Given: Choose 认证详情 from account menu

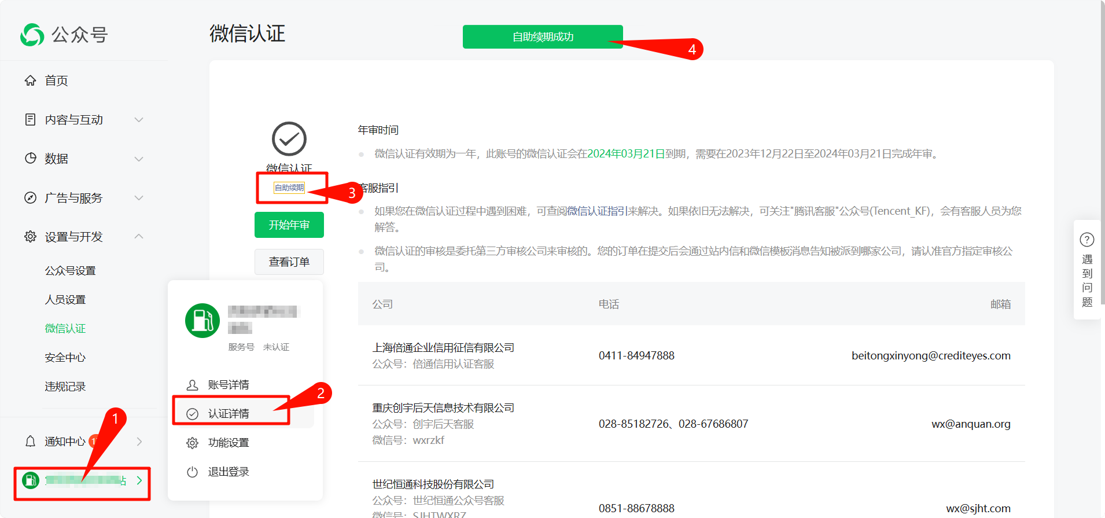Looking at the screenshot, I should click(228, 414).
